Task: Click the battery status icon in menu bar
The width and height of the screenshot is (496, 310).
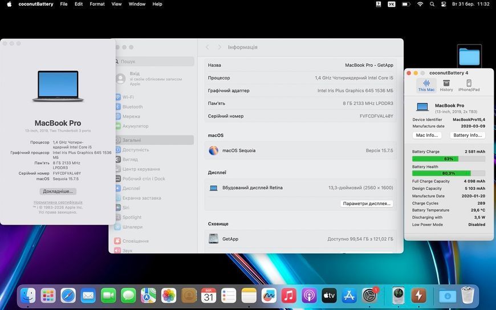Action: 406,4
